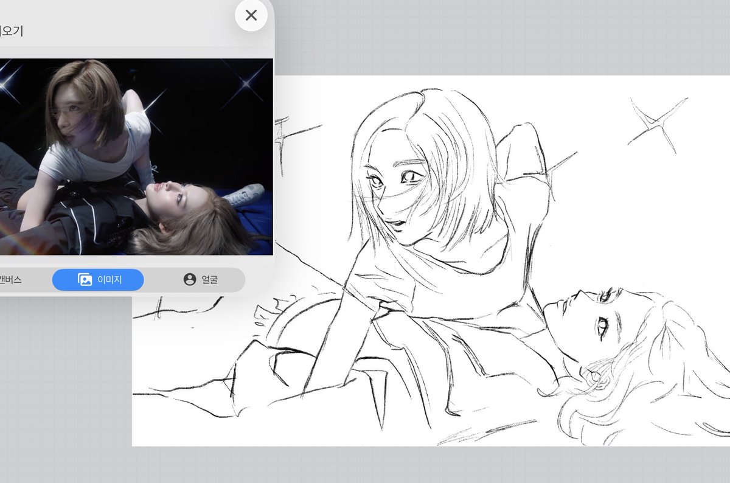The width and height of the screenshot is (730, 483).
Task: Click the person icon in 얼굴 tab
Action: 190,280
